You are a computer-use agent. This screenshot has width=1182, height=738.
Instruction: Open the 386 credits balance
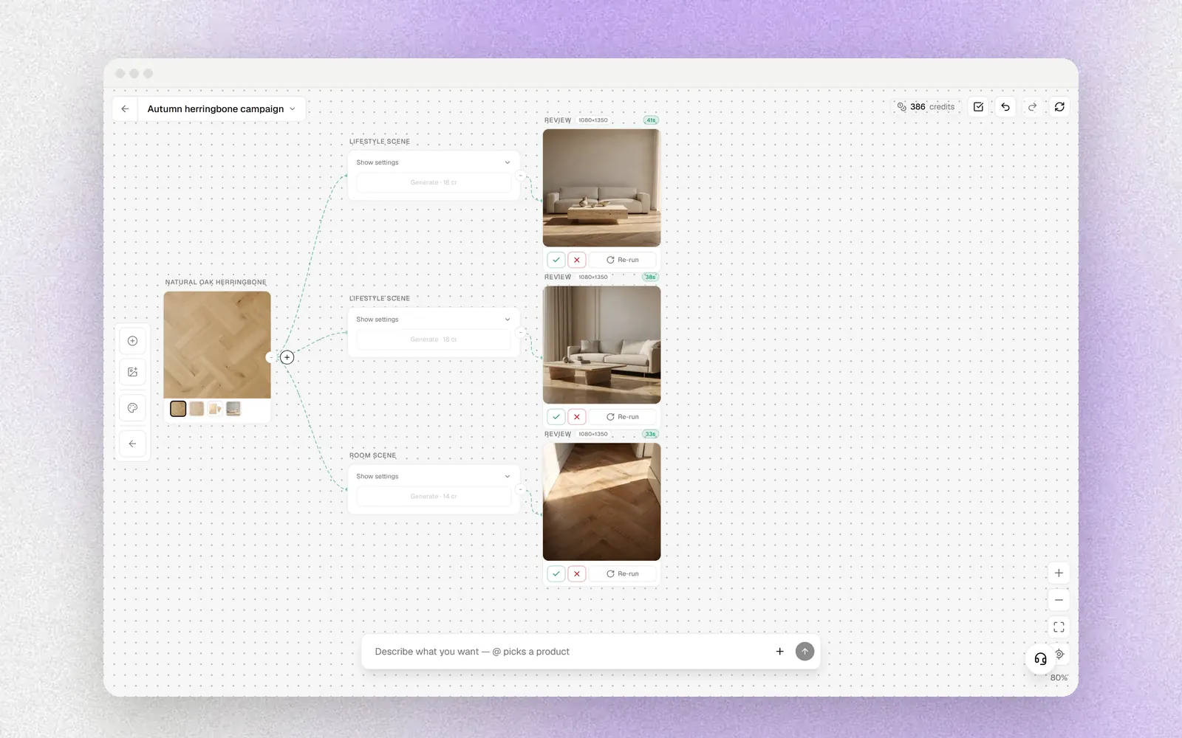tap(926, 107)
